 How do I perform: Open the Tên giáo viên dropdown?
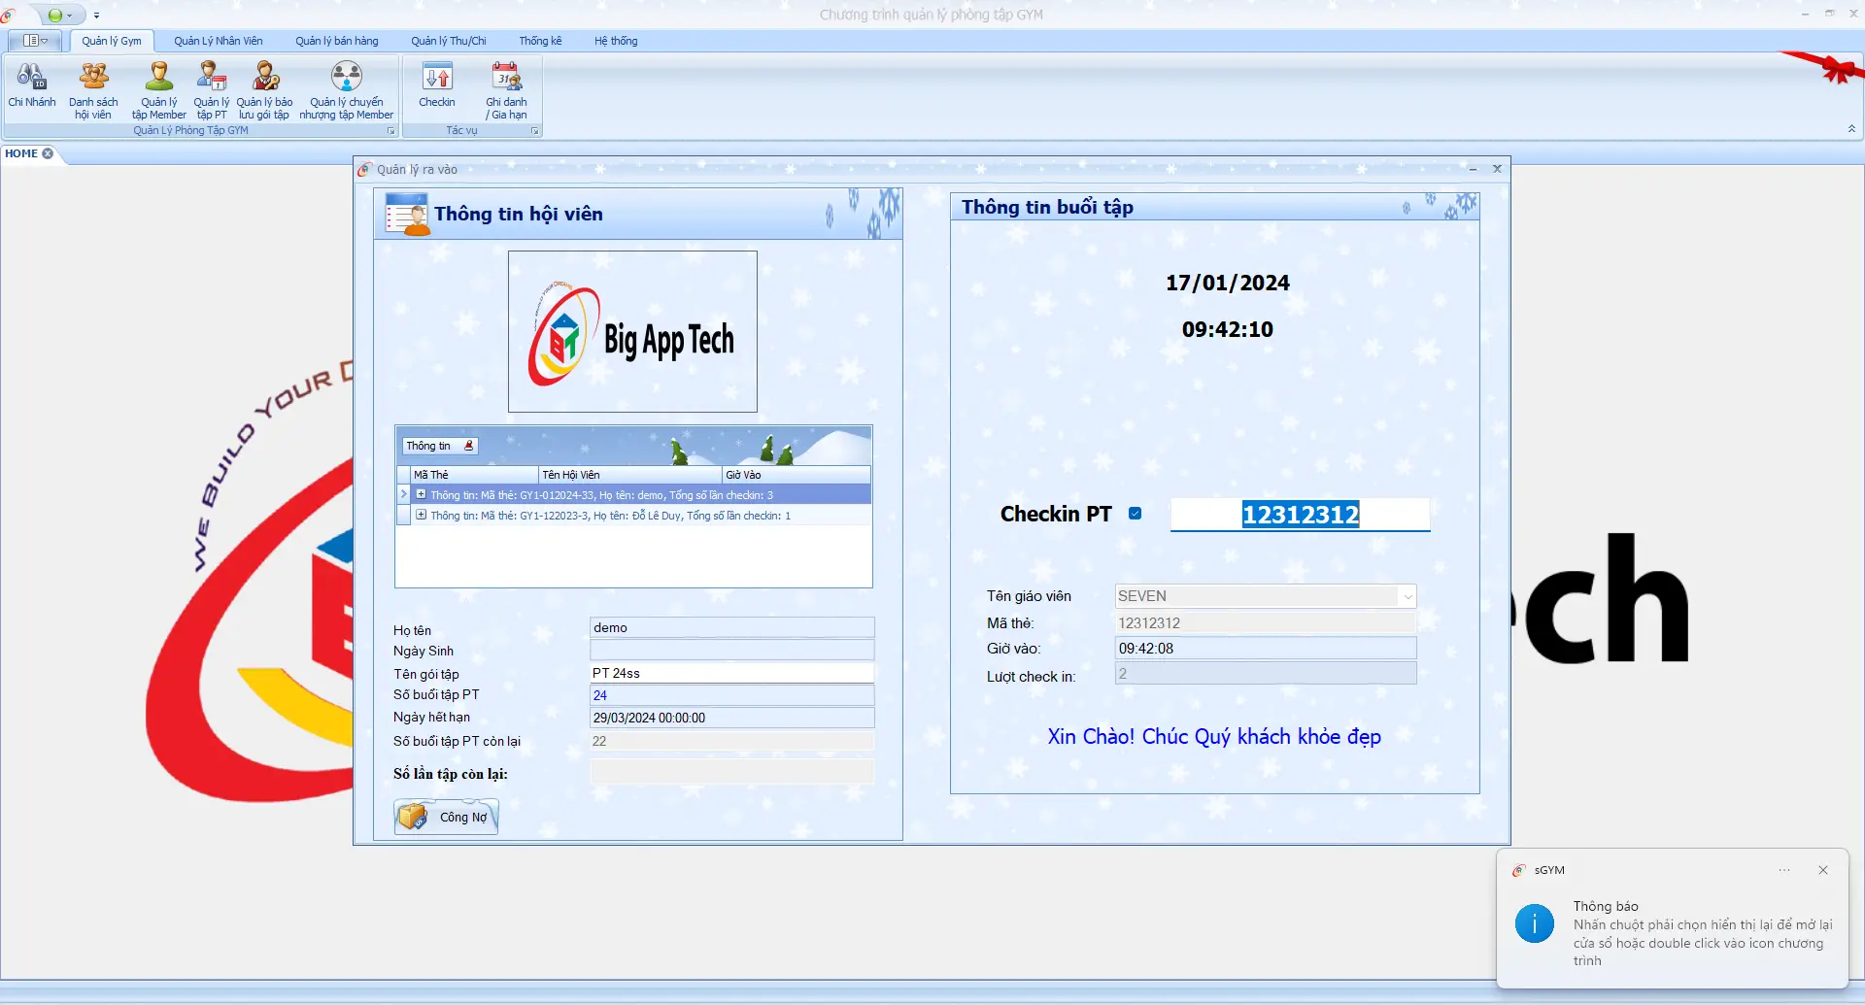coord(1407,596)
